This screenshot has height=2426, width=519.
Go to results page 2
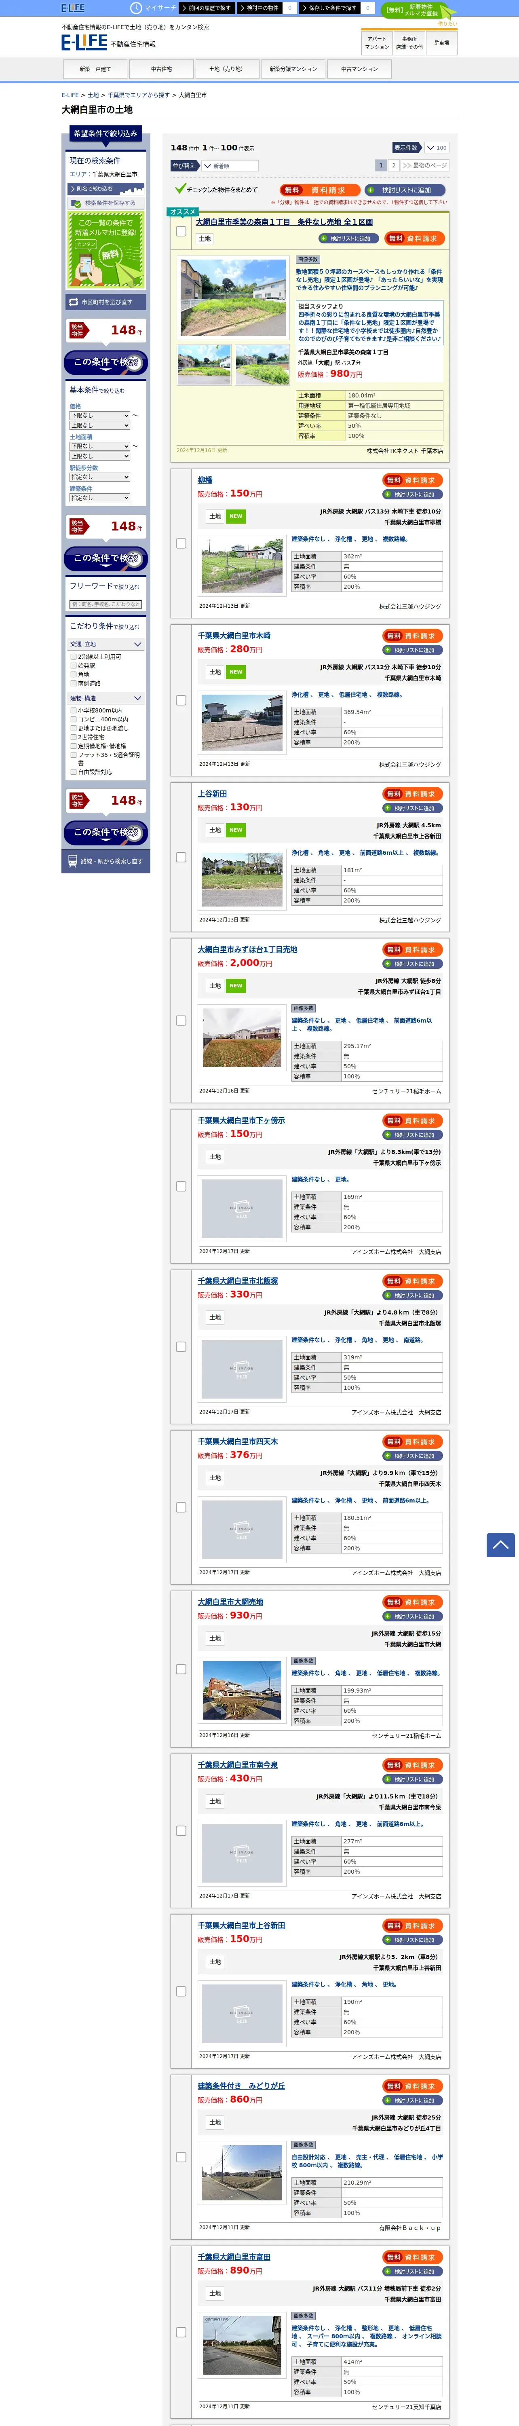[394, 165]
